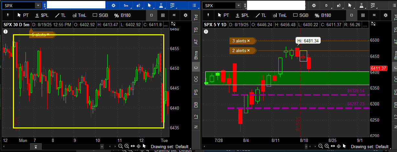Open Studies flask menu in right chart

pyautogui.click(x=361, y=5)
